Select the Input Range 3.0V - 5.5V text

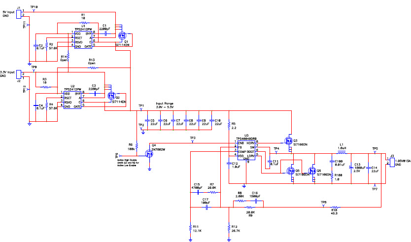coord(165,105)
